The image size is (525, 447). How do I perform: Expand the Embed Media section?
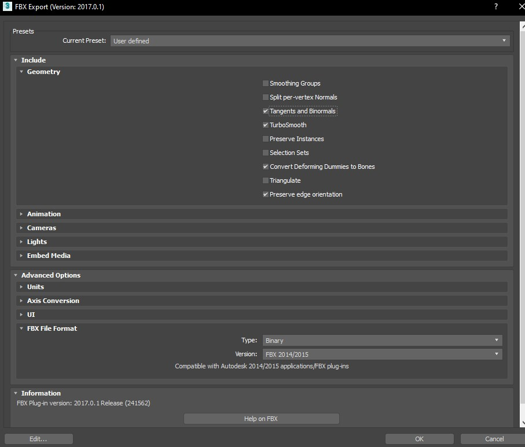pos(48,256)
